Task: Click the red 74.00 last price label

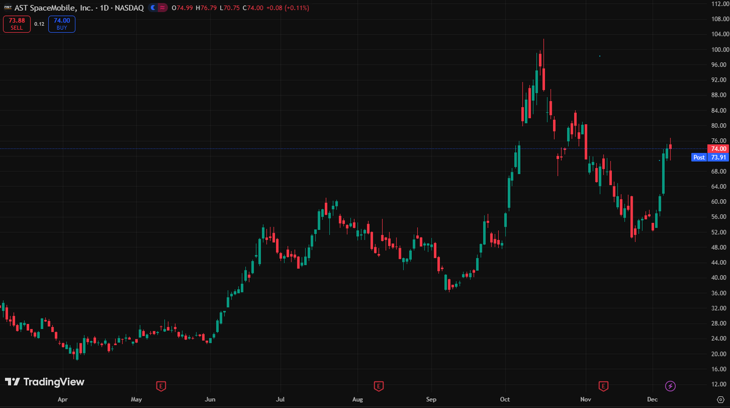Action: [718, 149]
